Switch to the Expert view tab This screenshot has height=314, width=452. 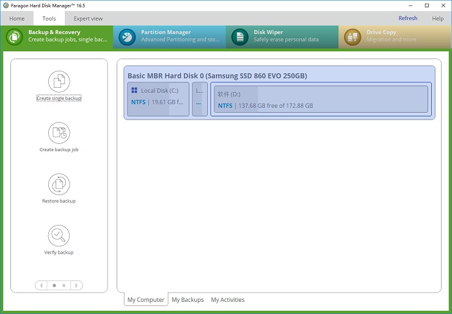(88, 19)
